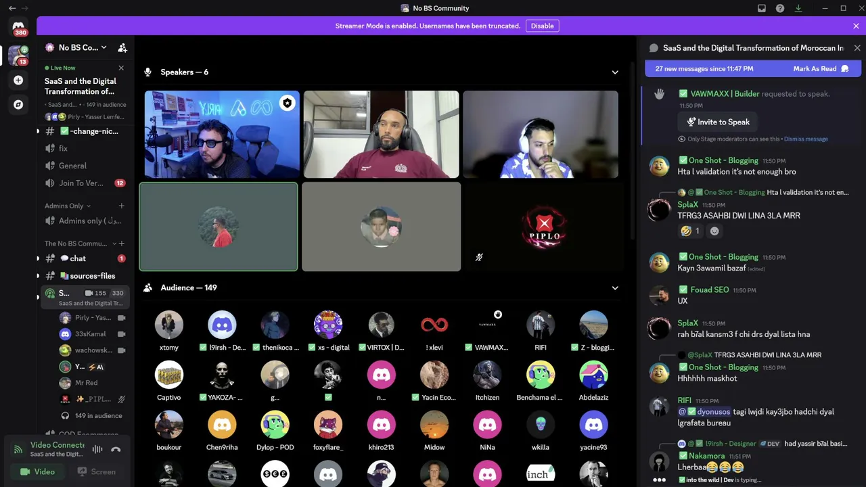Open Discord home direct messages icon
The image size is (866, 487).
(18, 28)
